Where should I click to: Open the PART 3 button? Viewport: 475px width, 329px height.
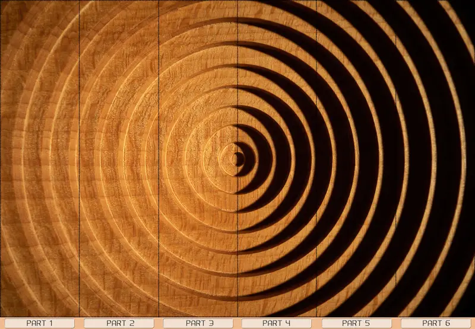point(198,323)
